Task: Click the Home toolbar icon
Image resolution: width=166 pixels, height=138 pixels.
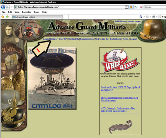Action: pyautogui.click(x=141, y=17)
